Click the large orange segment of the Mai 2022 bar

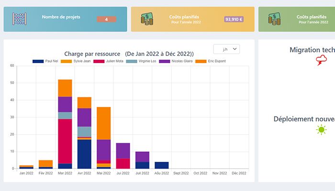click(x=104, y=123)
